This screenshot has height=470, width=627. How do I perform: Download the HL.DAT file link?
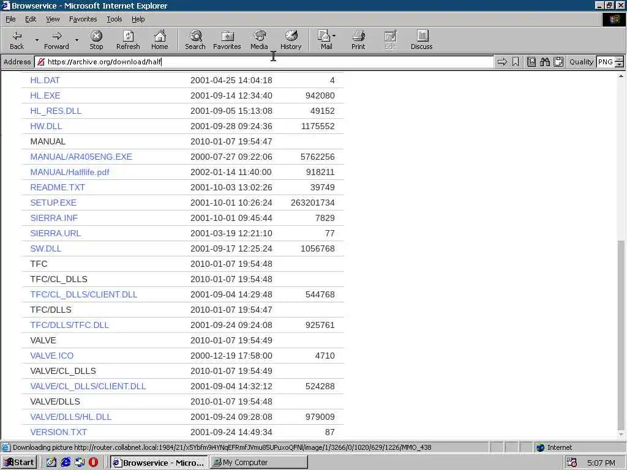coord(45,80)
